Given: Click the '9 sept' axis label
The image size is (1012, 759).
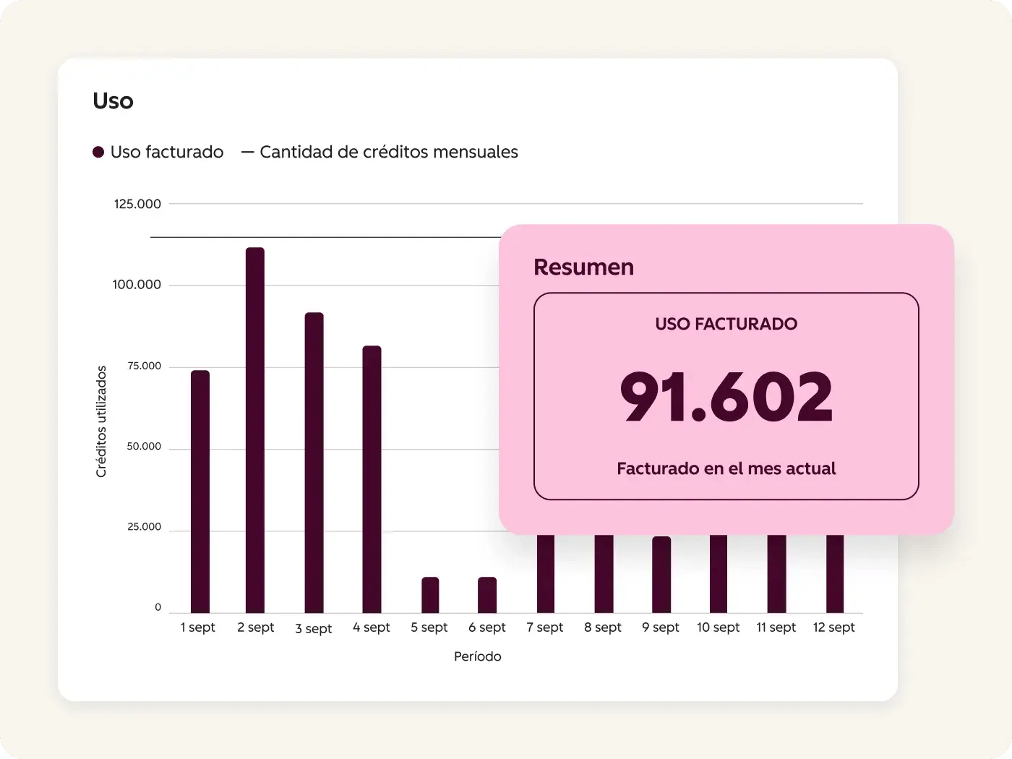Looking at the screenshot, I should (661, 627).
